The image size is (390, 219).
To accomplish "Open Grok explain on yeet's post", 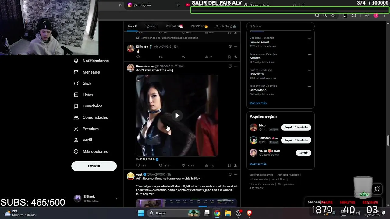I will (x=230, y=174).
